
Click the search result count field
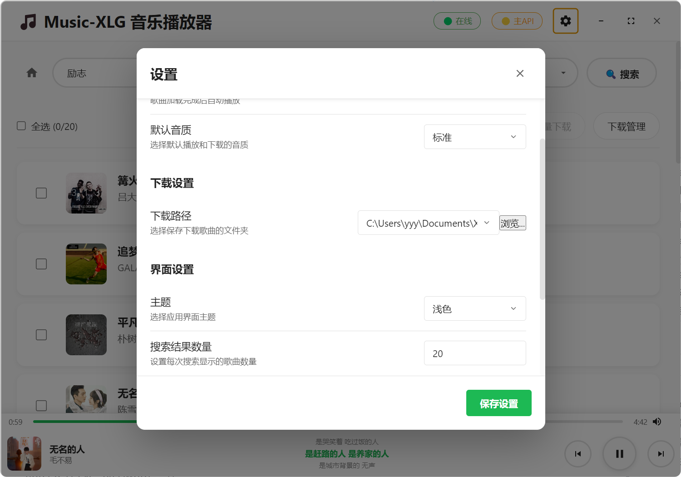pos(474,353)
